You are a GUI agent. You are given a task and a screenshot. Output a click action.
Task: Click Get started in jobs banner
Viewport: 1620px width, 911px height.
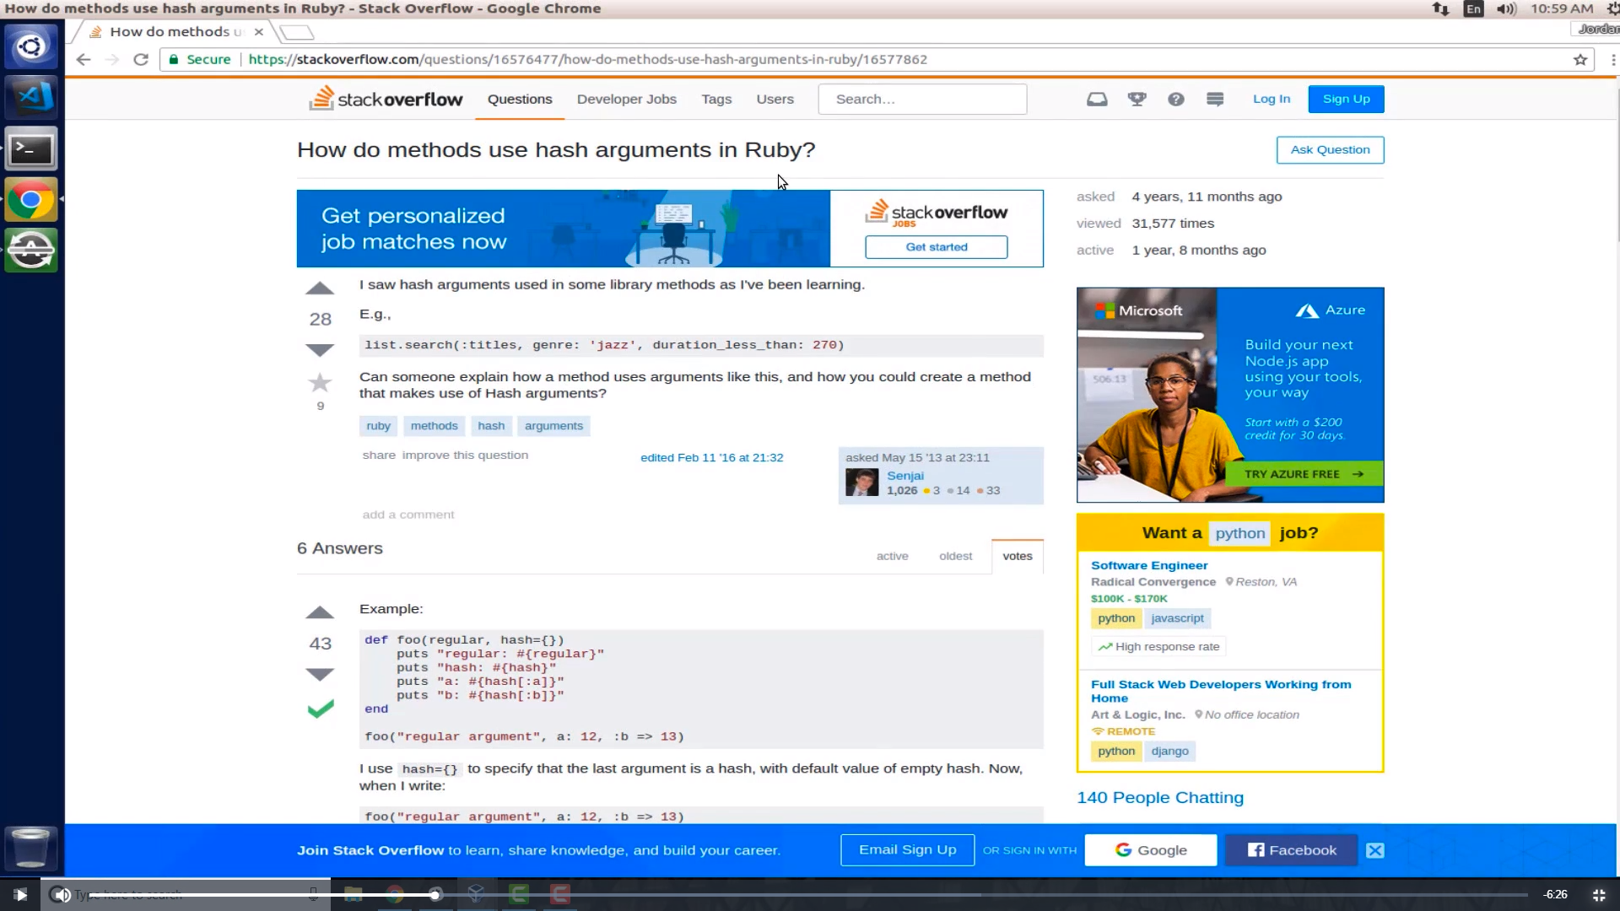click(x=937, y=247)
